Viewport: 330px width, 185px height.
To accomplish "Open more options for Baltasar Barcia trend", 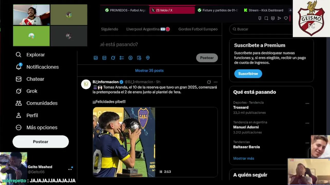I will [307, 143].
